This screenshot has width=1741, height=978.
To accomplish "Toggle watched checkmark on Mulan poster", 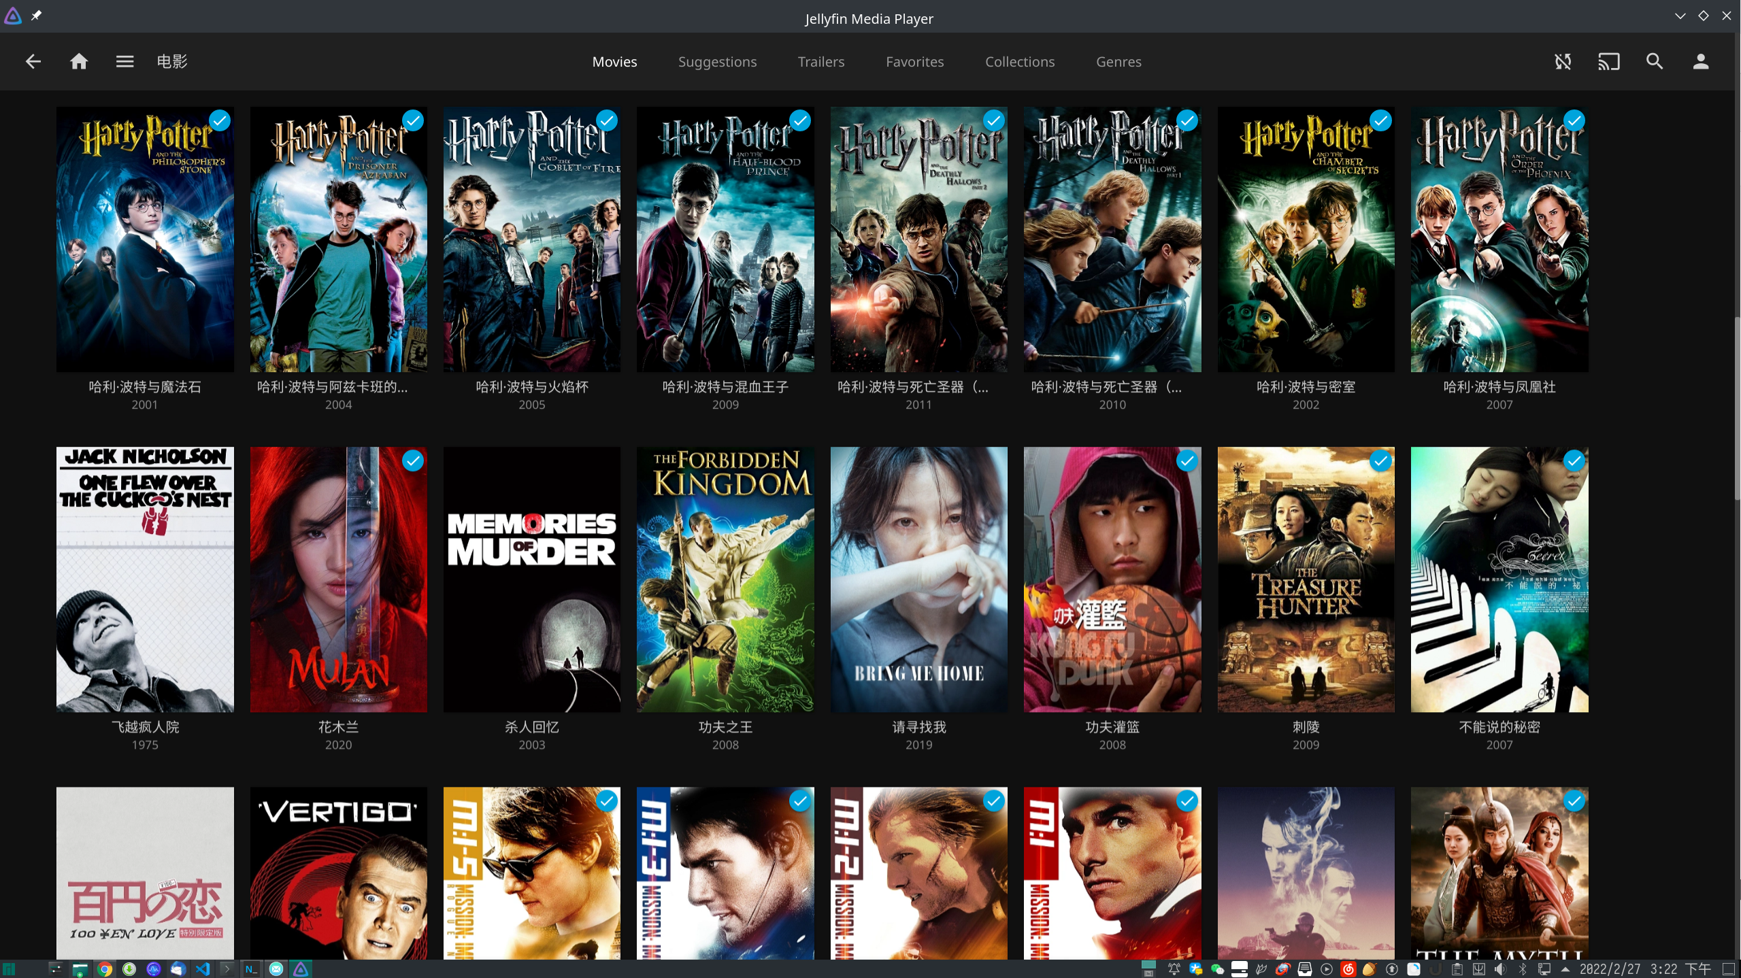I will tap(412, 461).
